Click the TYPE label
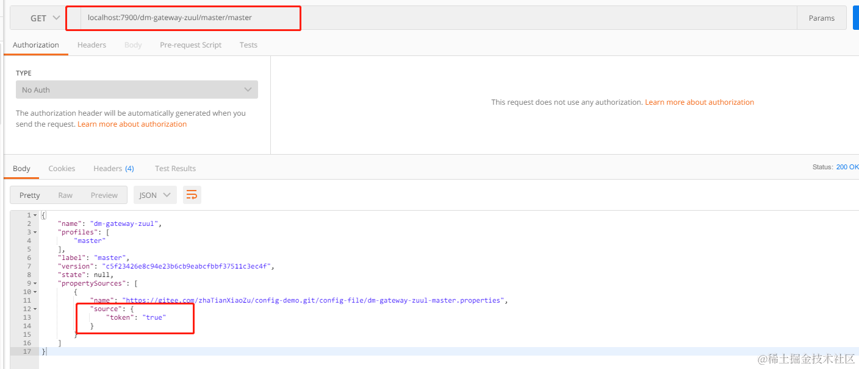 coord(24,73)
